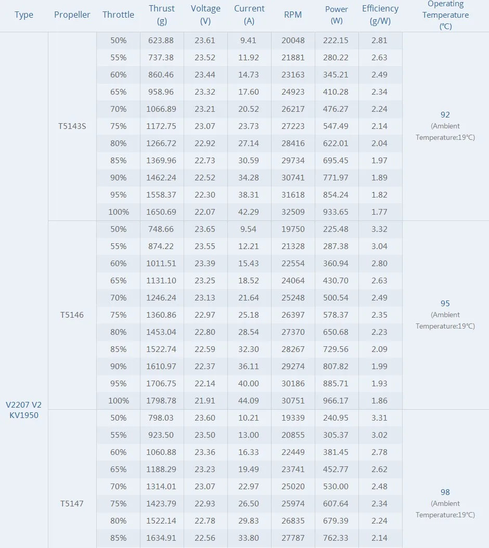489x548 pixels.
Task: Click the Current (A) column header
Action: pyautogui.click(x=249, y=15)
